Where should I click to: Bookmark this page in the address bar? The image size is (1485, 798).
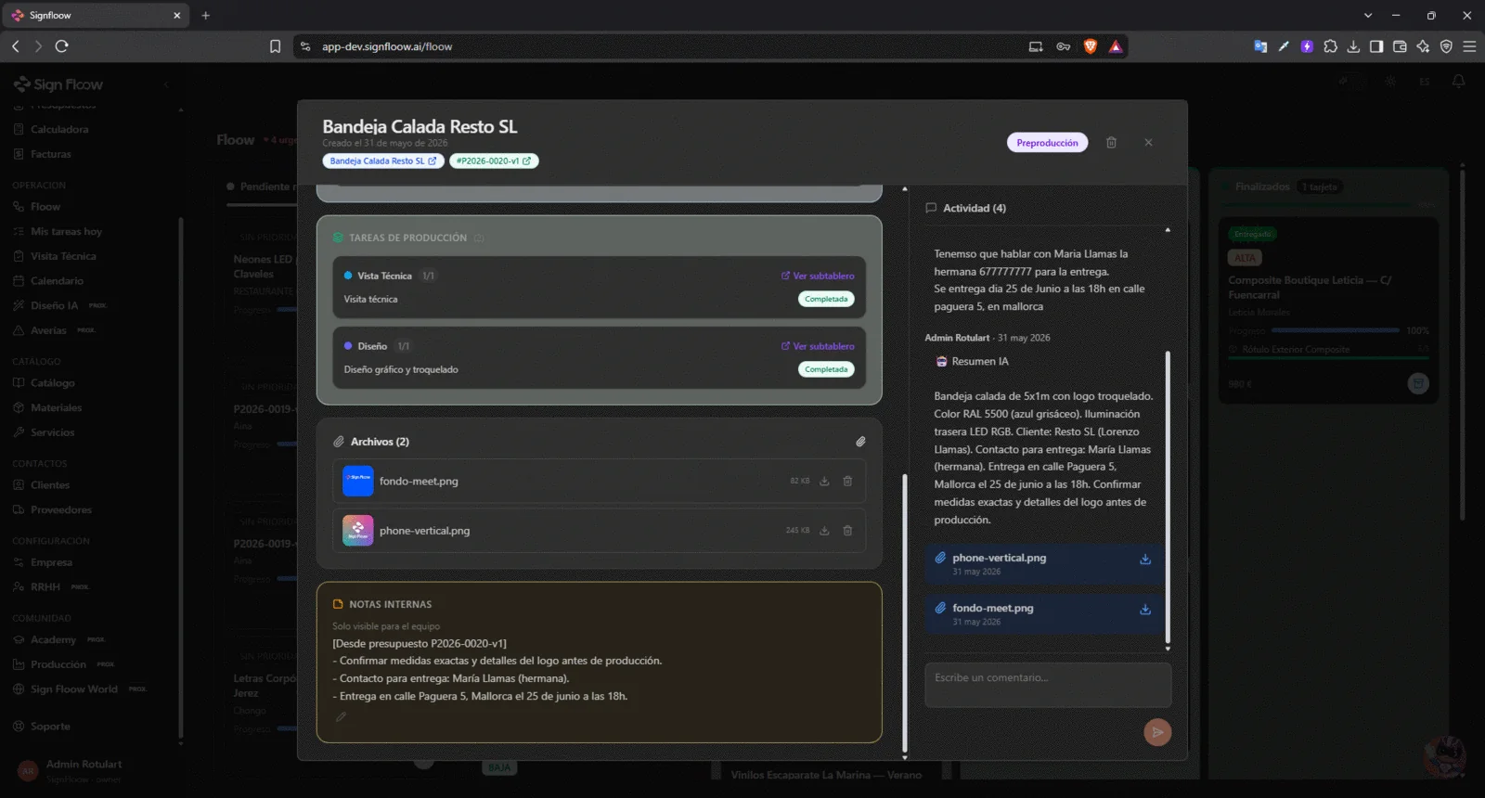[275, 46]
